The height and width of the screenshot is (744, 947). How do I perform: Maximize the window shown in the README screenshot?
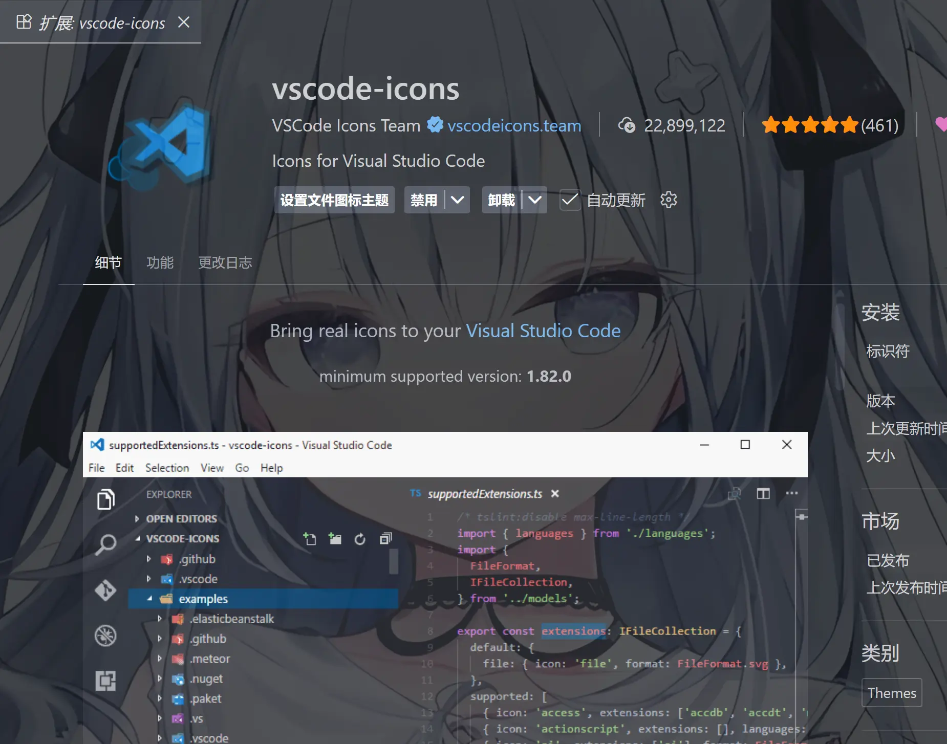[745, 445]
